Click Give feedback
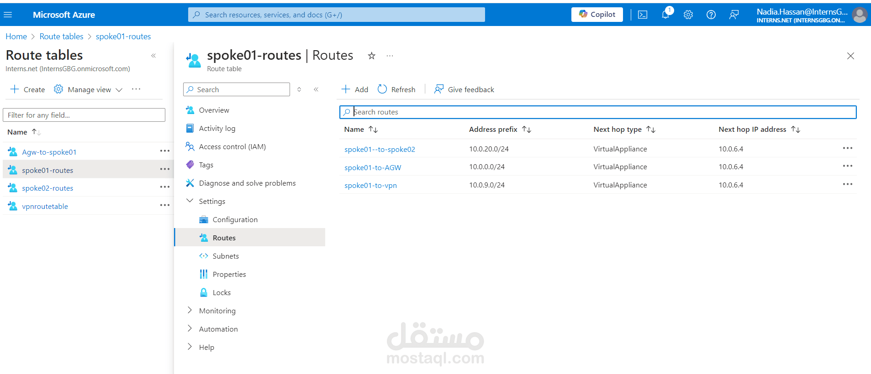871x374 pixels. pos(464,89)
